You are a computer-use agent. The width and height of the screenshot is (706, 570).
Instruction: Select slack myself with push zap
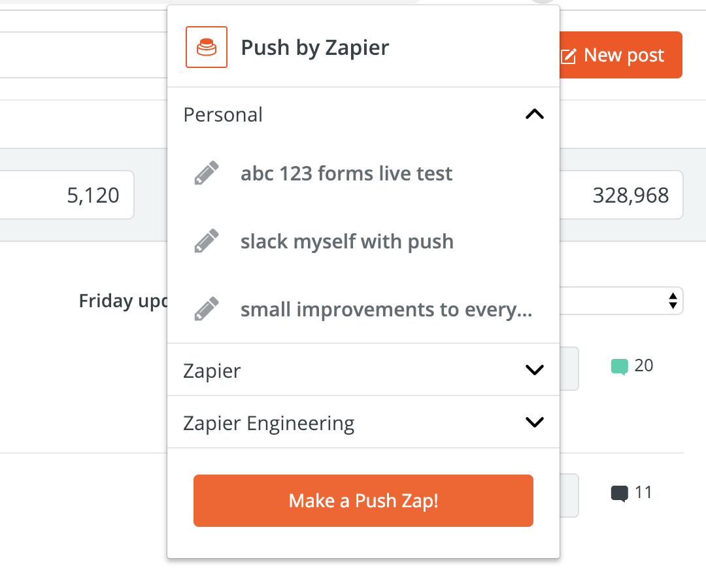(346, 242)
